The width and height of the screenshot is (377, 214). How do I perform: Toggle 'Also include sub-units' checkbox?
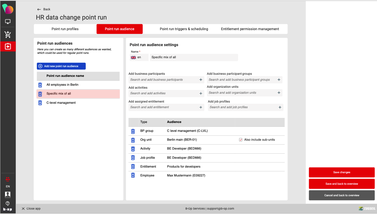[240, 140]
